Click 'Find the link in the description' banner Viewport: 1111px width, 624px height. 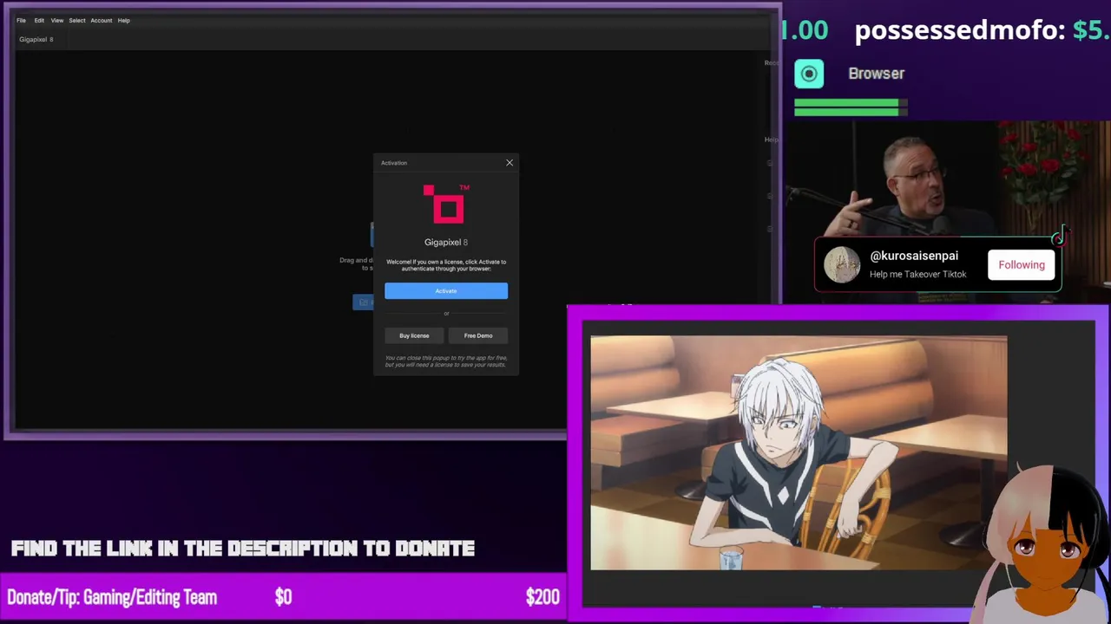[x=243, y=548]
